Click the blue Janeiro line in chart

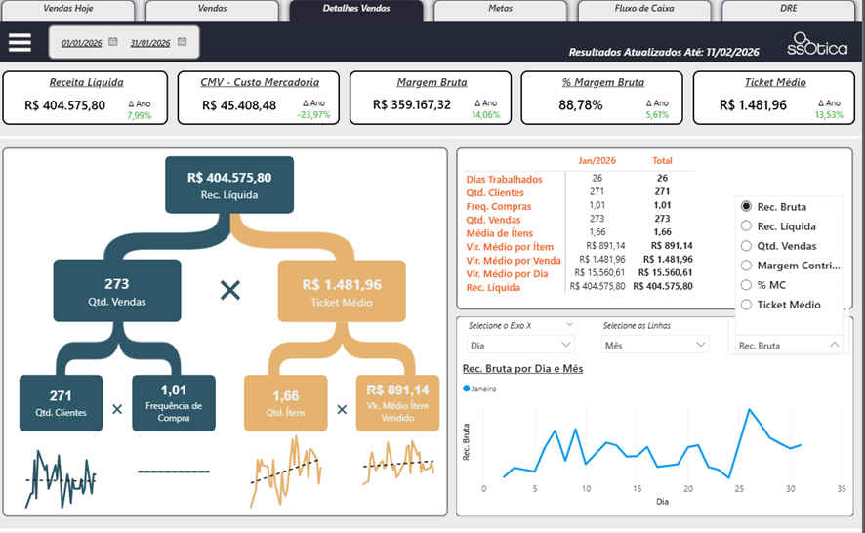[x=750, y=410]
